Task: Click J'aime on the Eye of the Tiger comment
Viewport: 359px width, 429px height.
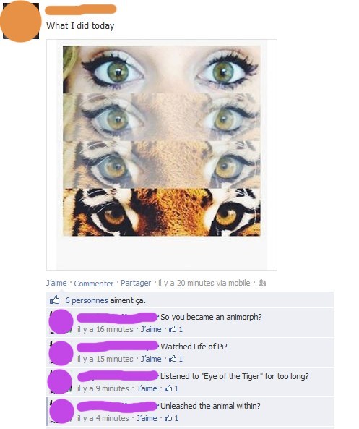Action: pyautogui.click(x=147, y=388)
